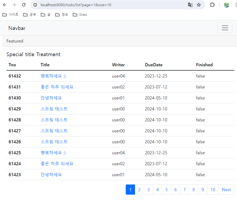This screenshot has height=200, width=237.
Task: Open 스프링 테스트 link in row 61429
Action: pos(54,109)
